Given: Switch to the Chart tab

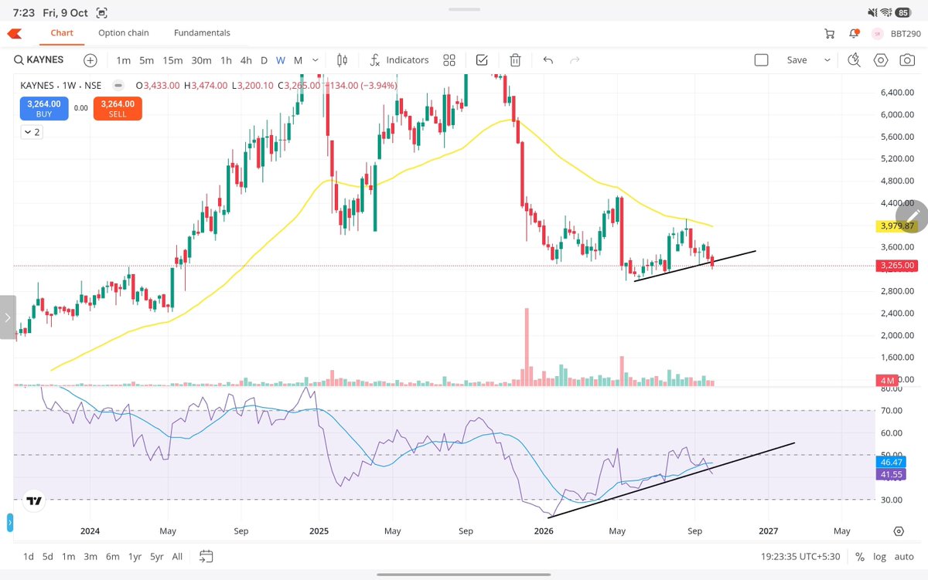Looking at the screenshot, I should [62, 33].
